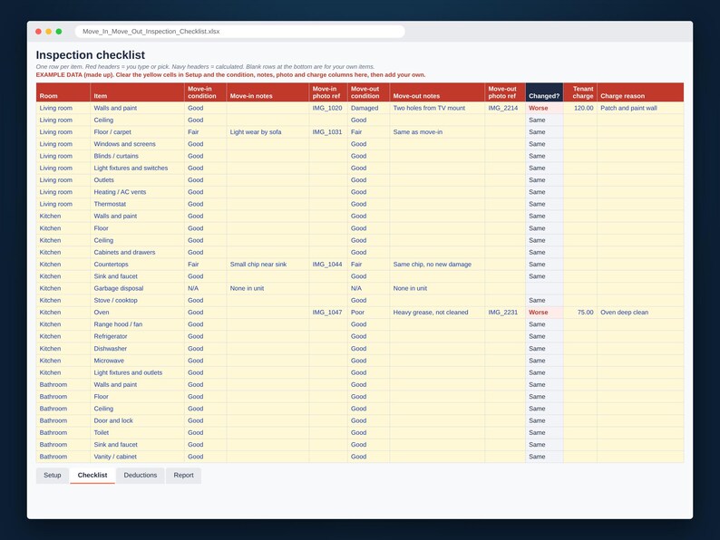Select the Checklist tab
This screenshot has height=540, width=720.
92,476
